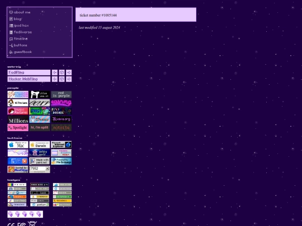Visit the FediRing webring link
302x226 pixels.
29,73
